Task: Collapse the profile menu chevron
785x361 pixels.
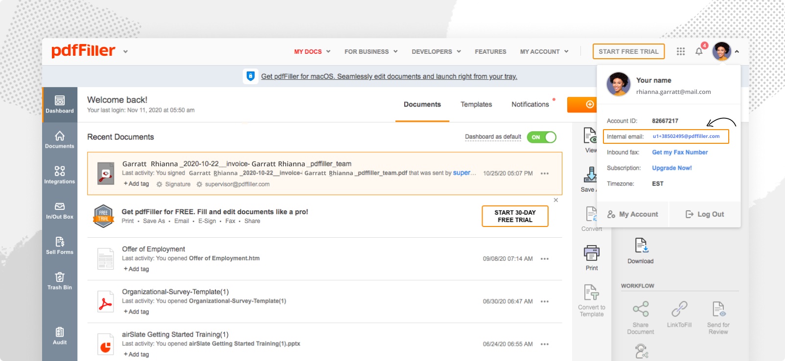Action: (x=737, y=51)
